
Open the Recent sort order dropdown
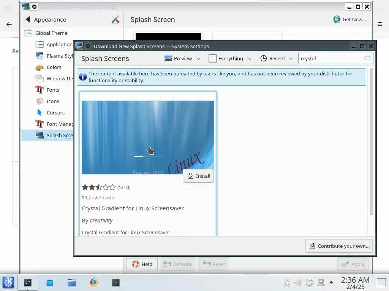coord(277,59)
